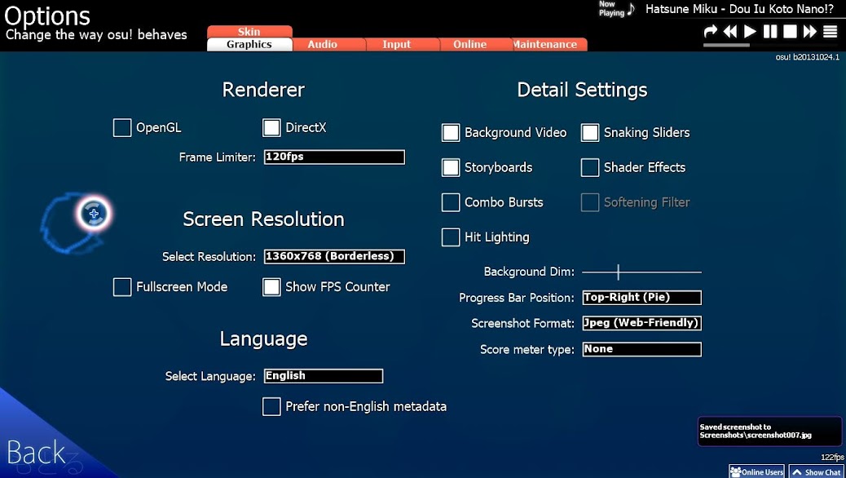The image size is (846, 478).
Task: Click the Softening Filter checkbox
Action: (590, 202)
